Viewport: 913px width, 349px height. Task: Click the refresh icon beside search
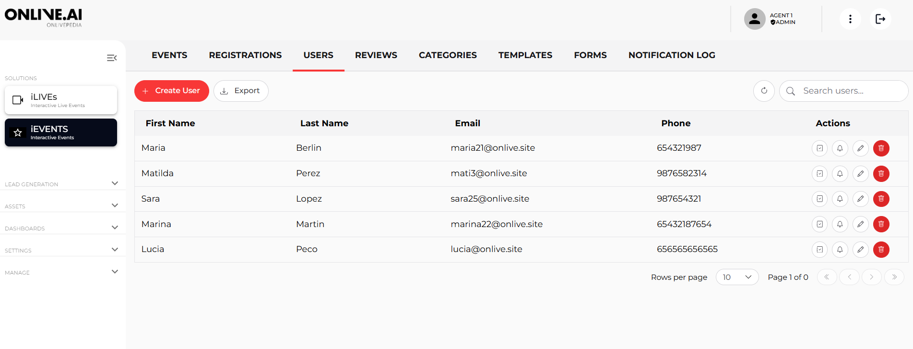coord(764,91)
